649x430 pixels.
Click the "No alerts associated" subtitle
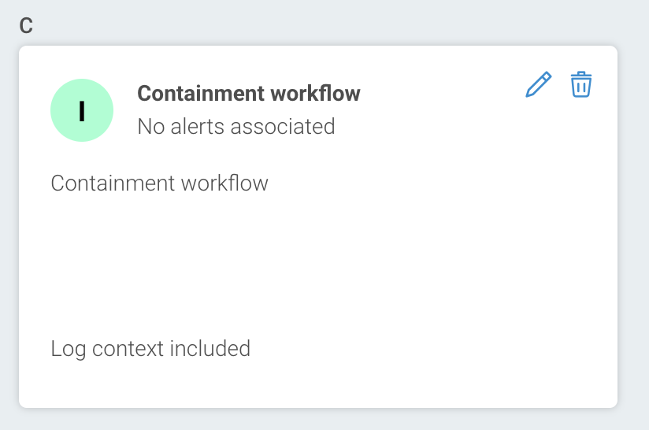(235, 126)
